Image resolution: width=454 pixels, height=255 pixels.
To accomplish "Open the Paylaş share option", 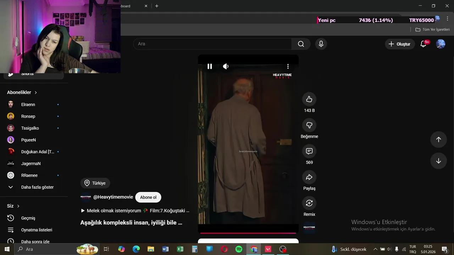I will 309,177.
